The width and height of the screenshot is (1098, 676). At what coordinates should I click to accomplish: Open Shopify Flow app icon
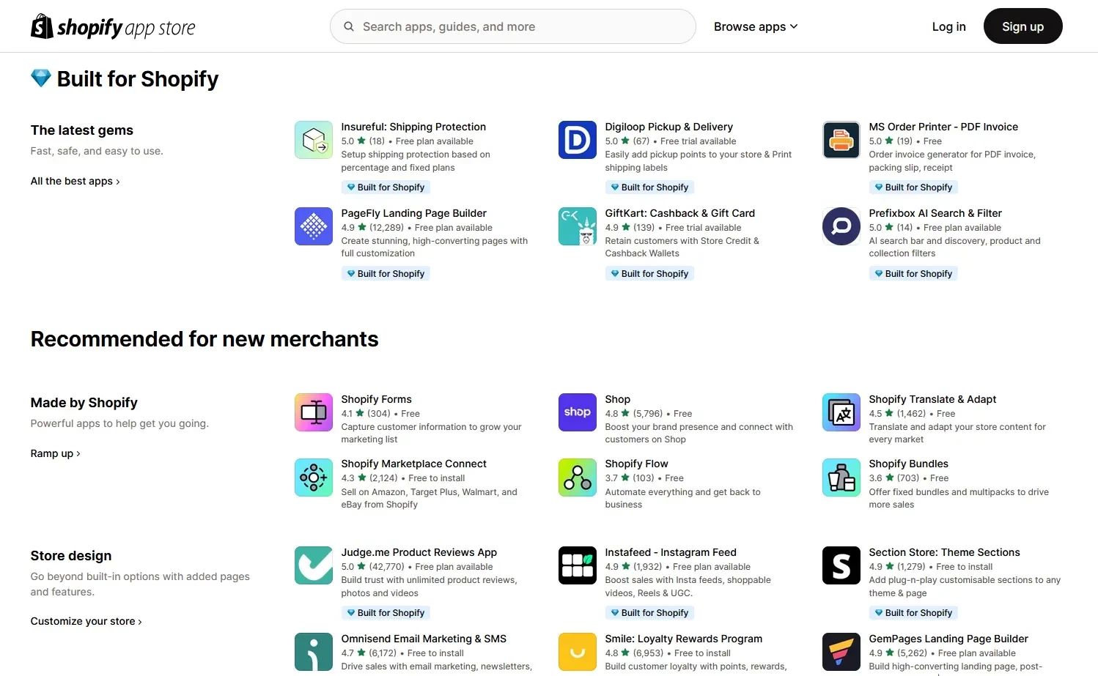578,478
